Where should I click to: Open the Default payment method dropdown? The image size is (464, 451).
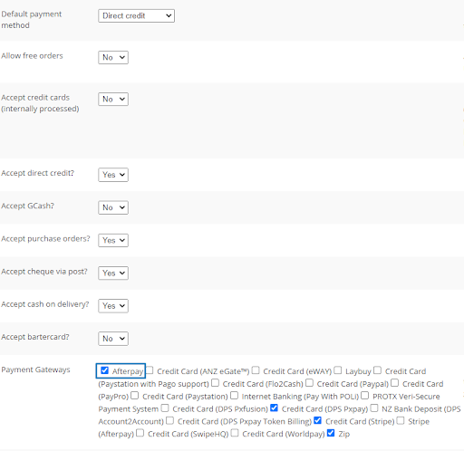136,15
